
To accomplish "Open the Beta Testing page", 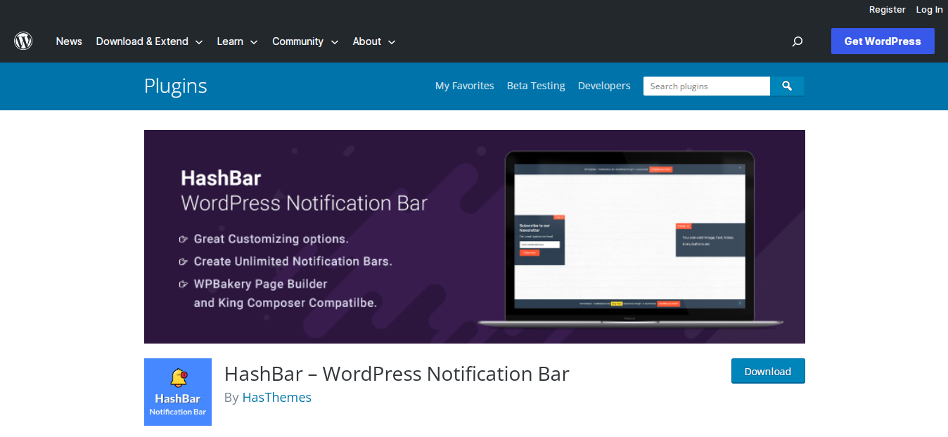I will coord(536,86).
